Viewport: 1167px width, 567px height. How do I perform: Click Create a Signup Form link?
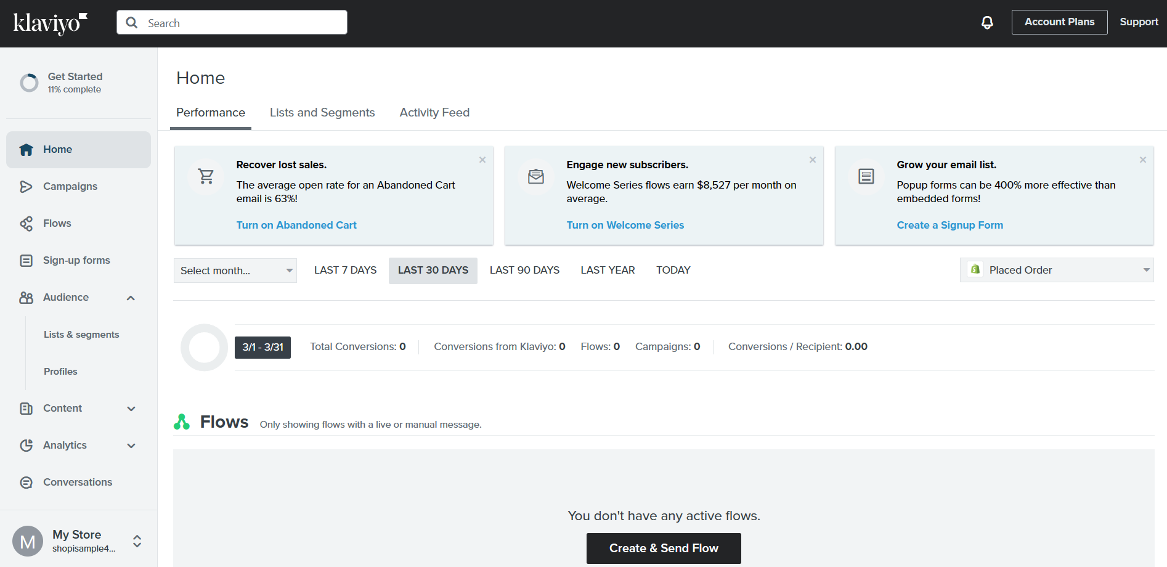point(950,226)
